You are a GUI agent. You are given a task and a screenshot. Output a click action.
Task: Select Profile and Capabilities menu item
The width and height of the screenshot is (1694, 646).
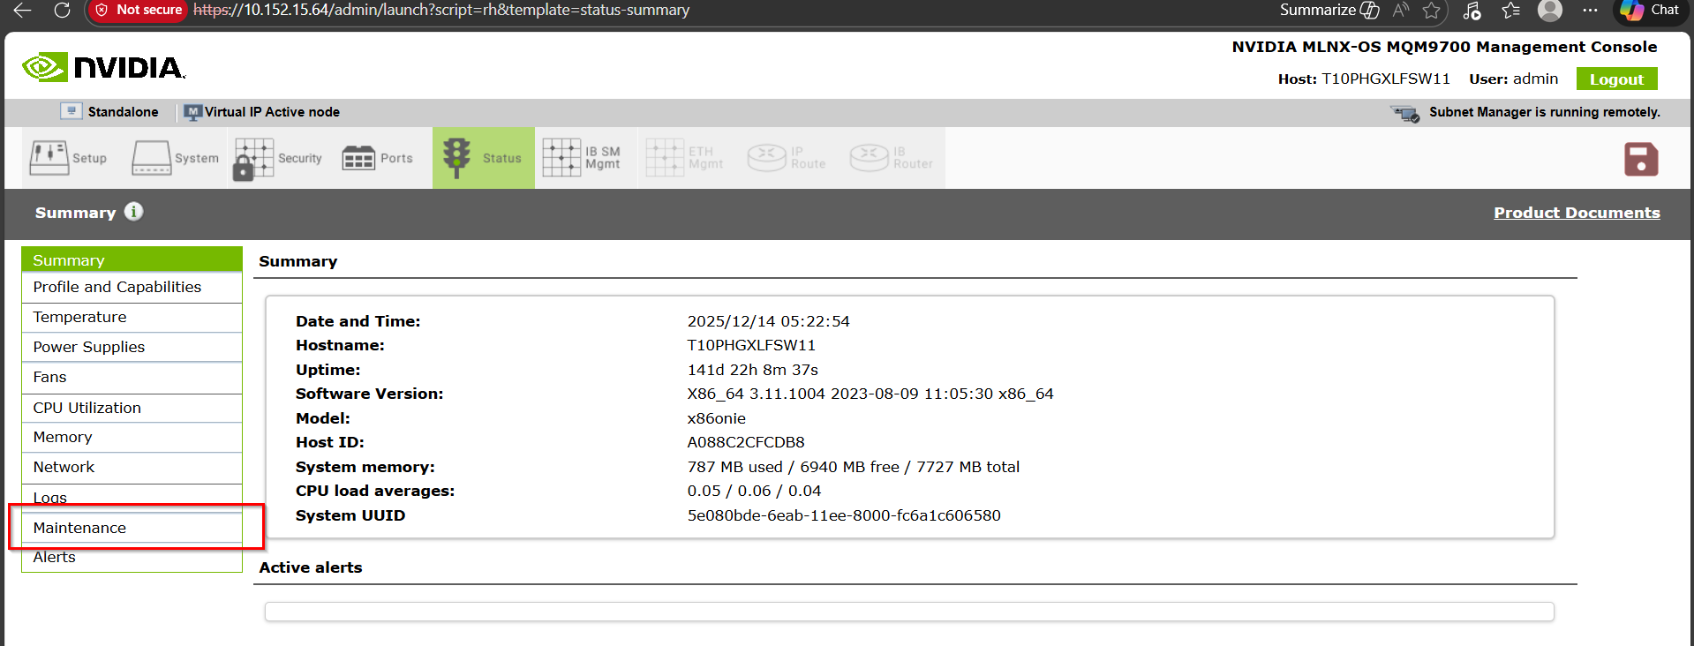[117, 287]
